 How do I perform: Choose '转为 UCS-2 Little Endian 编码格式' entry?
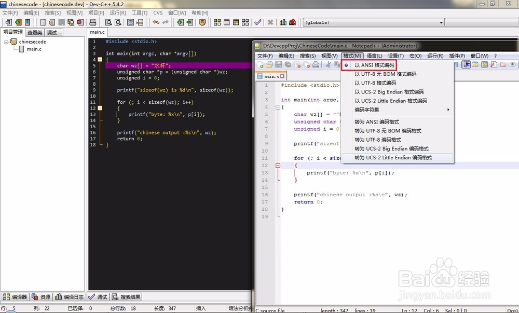pyautogui.click(x=397, y=158)
